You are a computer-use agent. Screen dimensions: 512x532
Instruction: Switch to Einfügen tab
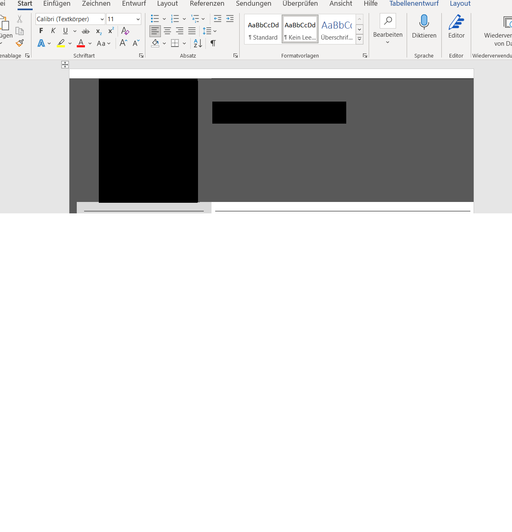point(57,4)
